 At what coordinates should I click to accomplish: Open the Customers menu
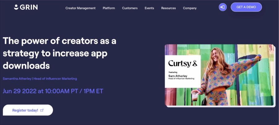130,8
